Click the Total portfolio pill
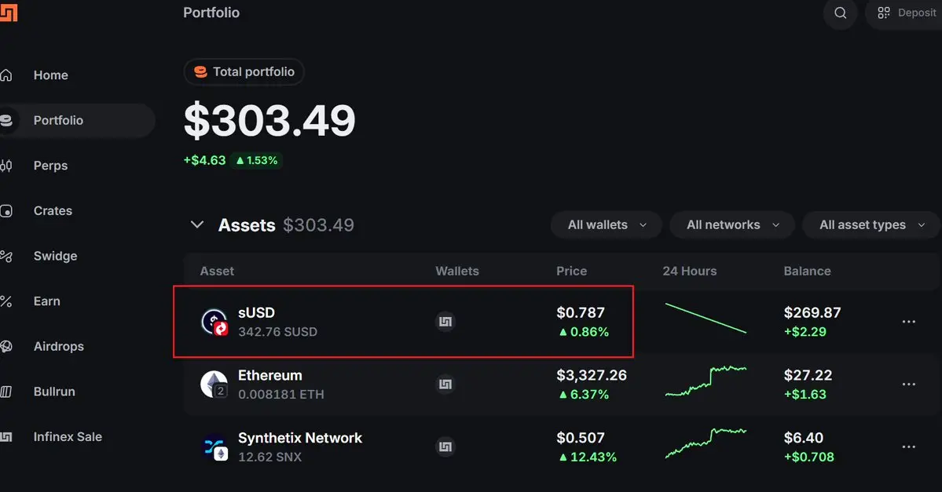Viewport: 942px width, 492px height. (244, 72)
